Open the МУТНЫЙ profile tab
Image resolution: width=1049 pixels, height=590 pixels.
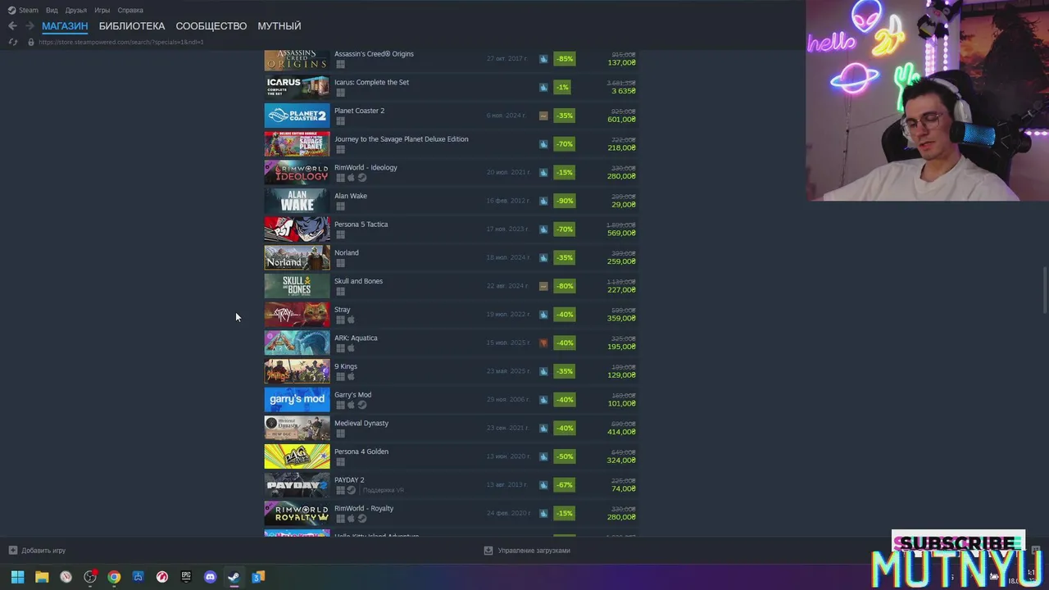click(279, 26)
